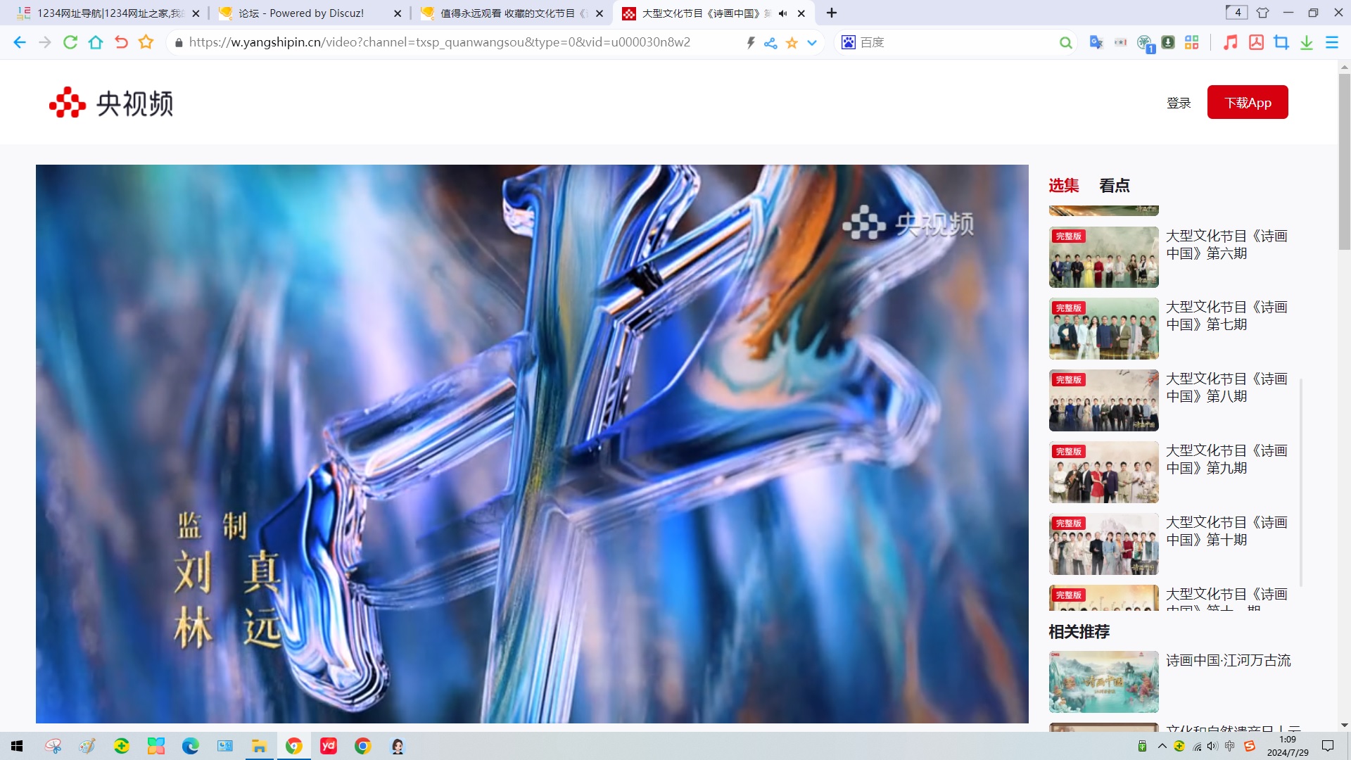Switch to 论坛 Powered by Discuz tab
The height and width of the screenshot is (760, 1351).
(x=310, y=13)
